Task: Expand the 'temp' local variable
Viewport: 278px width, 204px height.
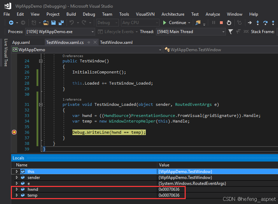Action: coord(17,195)
